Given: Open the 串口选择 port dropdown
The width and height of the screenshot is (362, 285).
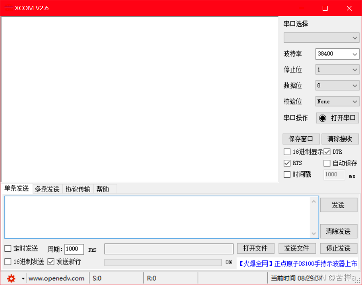Looking at the screenshot, I should (x=321, y=38).
